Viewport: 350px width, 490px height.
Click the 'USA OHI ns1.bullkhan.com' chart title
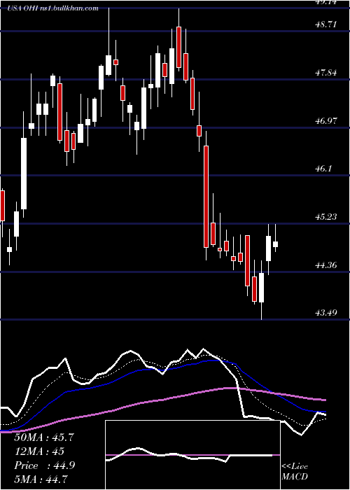(x=52, y=8)
